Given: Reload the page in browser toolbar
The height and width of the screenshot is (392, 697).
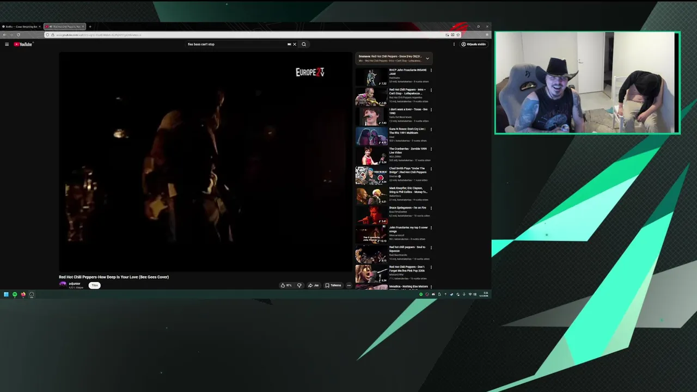Looking at the screenshot, I should tap(19, 35).
